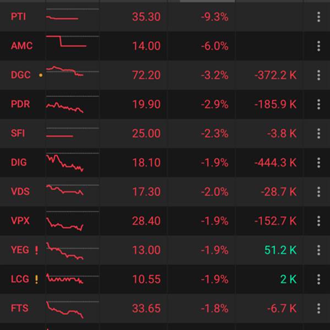The height and width of the screenshot is (330, 330).
Task: Click the FTS ticker symbol
Action: tap(19, 309)
